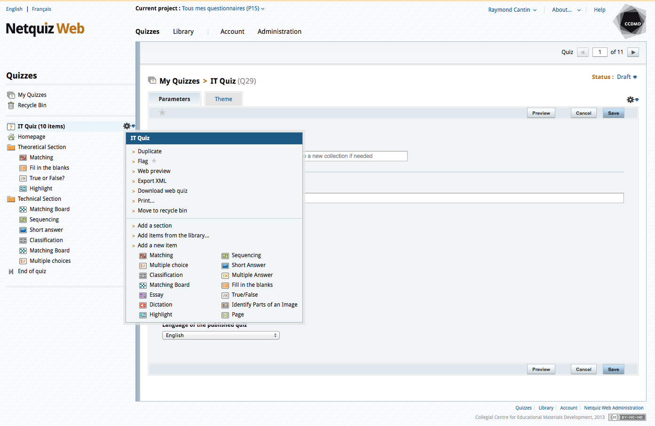The width and height of the screenshot is (655, 426).
Task: Open the Help link
Action: click(600, 10)
